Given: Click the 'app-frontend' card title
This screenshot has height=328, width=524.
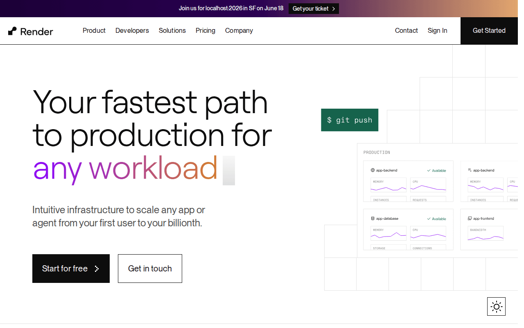Looking at the screenshot, I should [483, 219].
